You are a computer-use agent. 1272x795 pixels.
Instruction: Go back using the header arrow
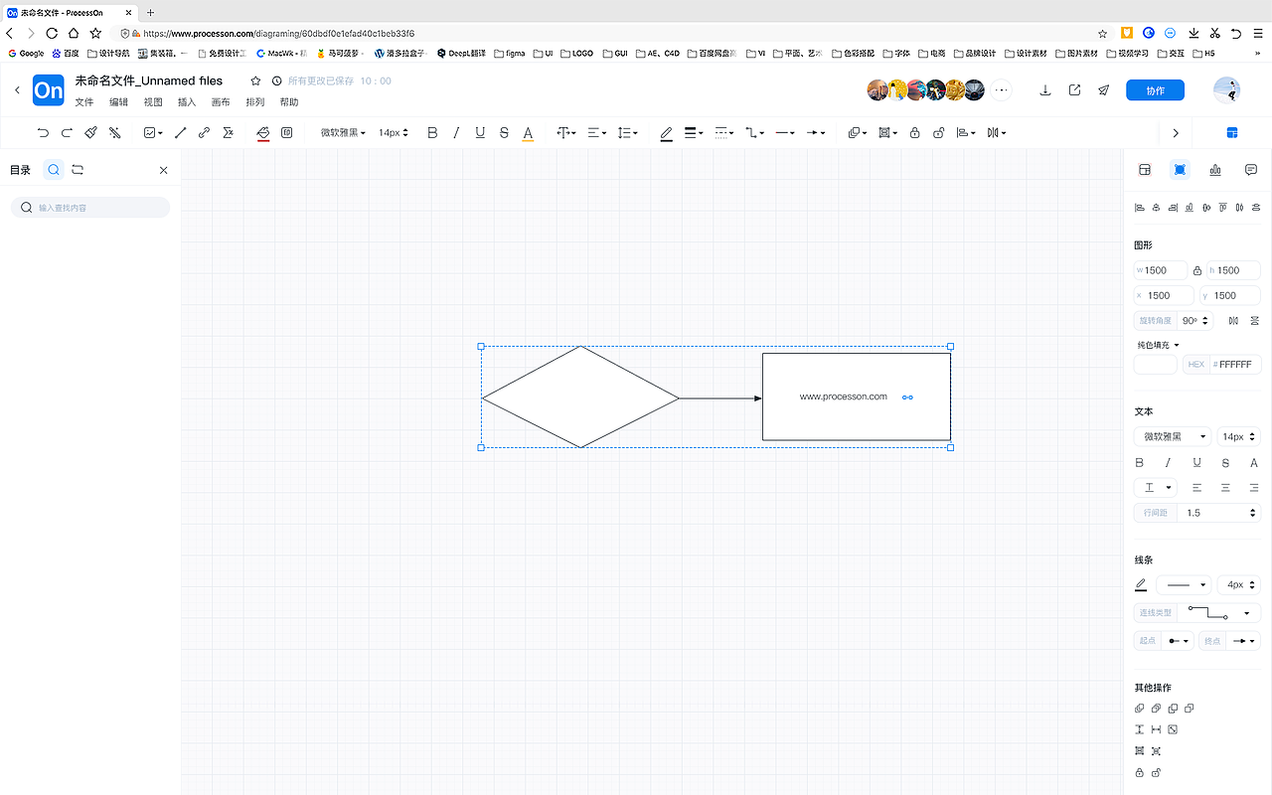coord(17,90)
